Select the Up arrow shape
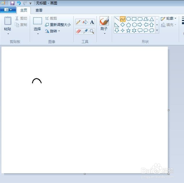The width and height of the screenshot is (184, 183). [151, 25]
